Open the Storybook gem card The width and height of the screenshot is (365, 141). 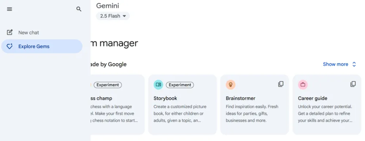(x=182, y=104)
